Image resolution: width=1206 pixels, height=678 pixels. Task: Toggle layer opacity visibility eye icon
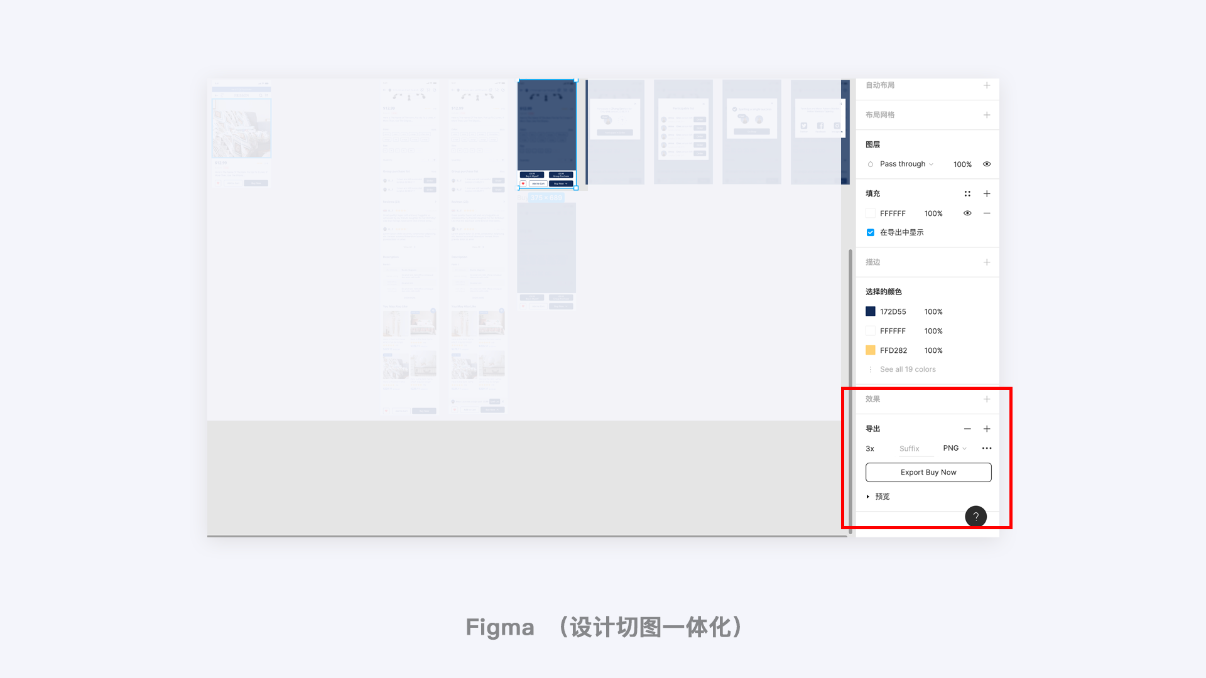point(987,164)
